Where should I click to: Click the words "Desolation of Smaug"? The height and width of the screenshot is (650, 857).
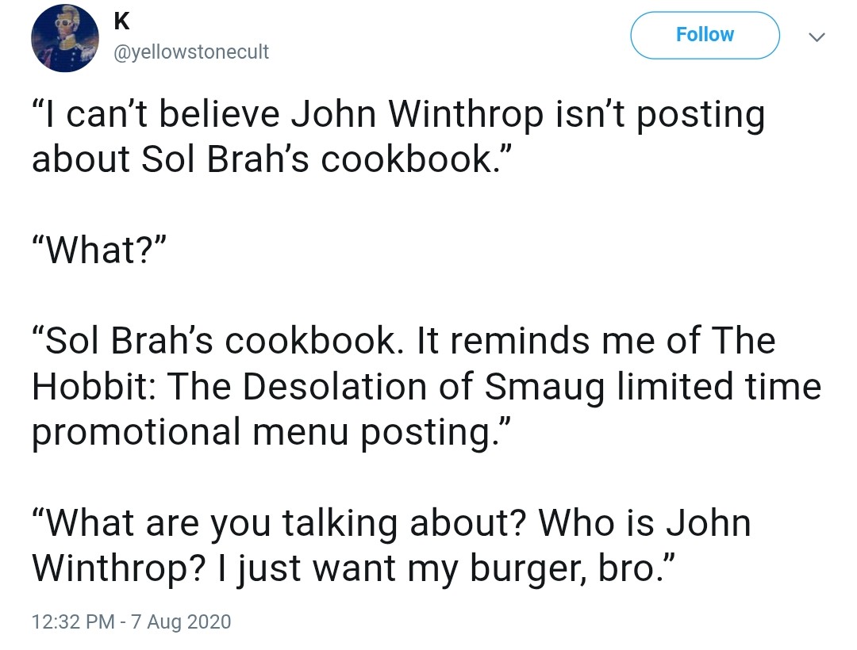(x=423, y=386)
